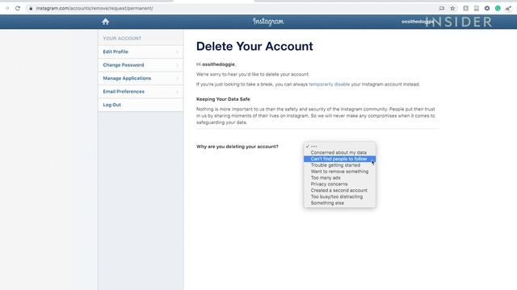Select 'Can't find people to follow' option
The image size is (517, 290).
click(x=339, y=159)
